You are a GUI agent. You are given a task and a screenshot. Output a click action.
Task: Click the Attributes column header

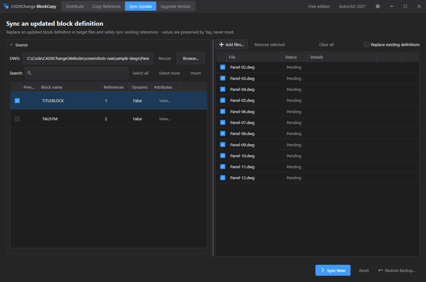[165, 87]
